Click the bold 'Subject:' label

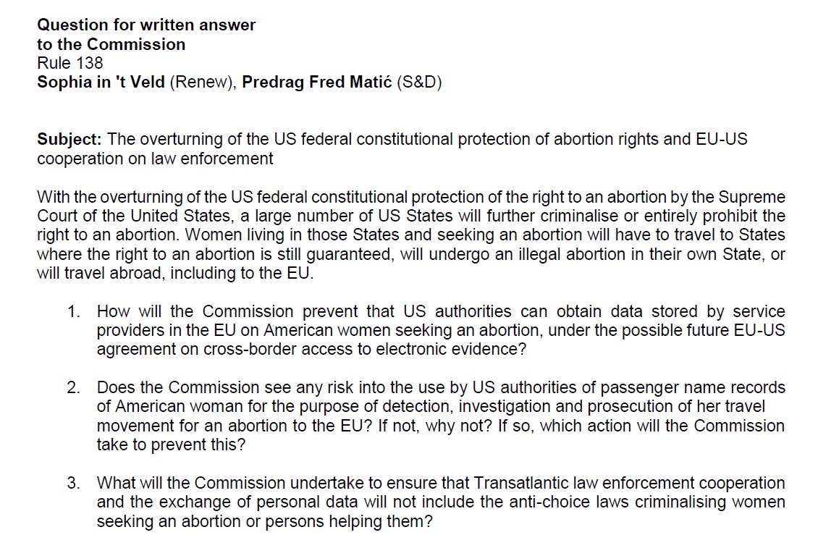tap(69, 139)
